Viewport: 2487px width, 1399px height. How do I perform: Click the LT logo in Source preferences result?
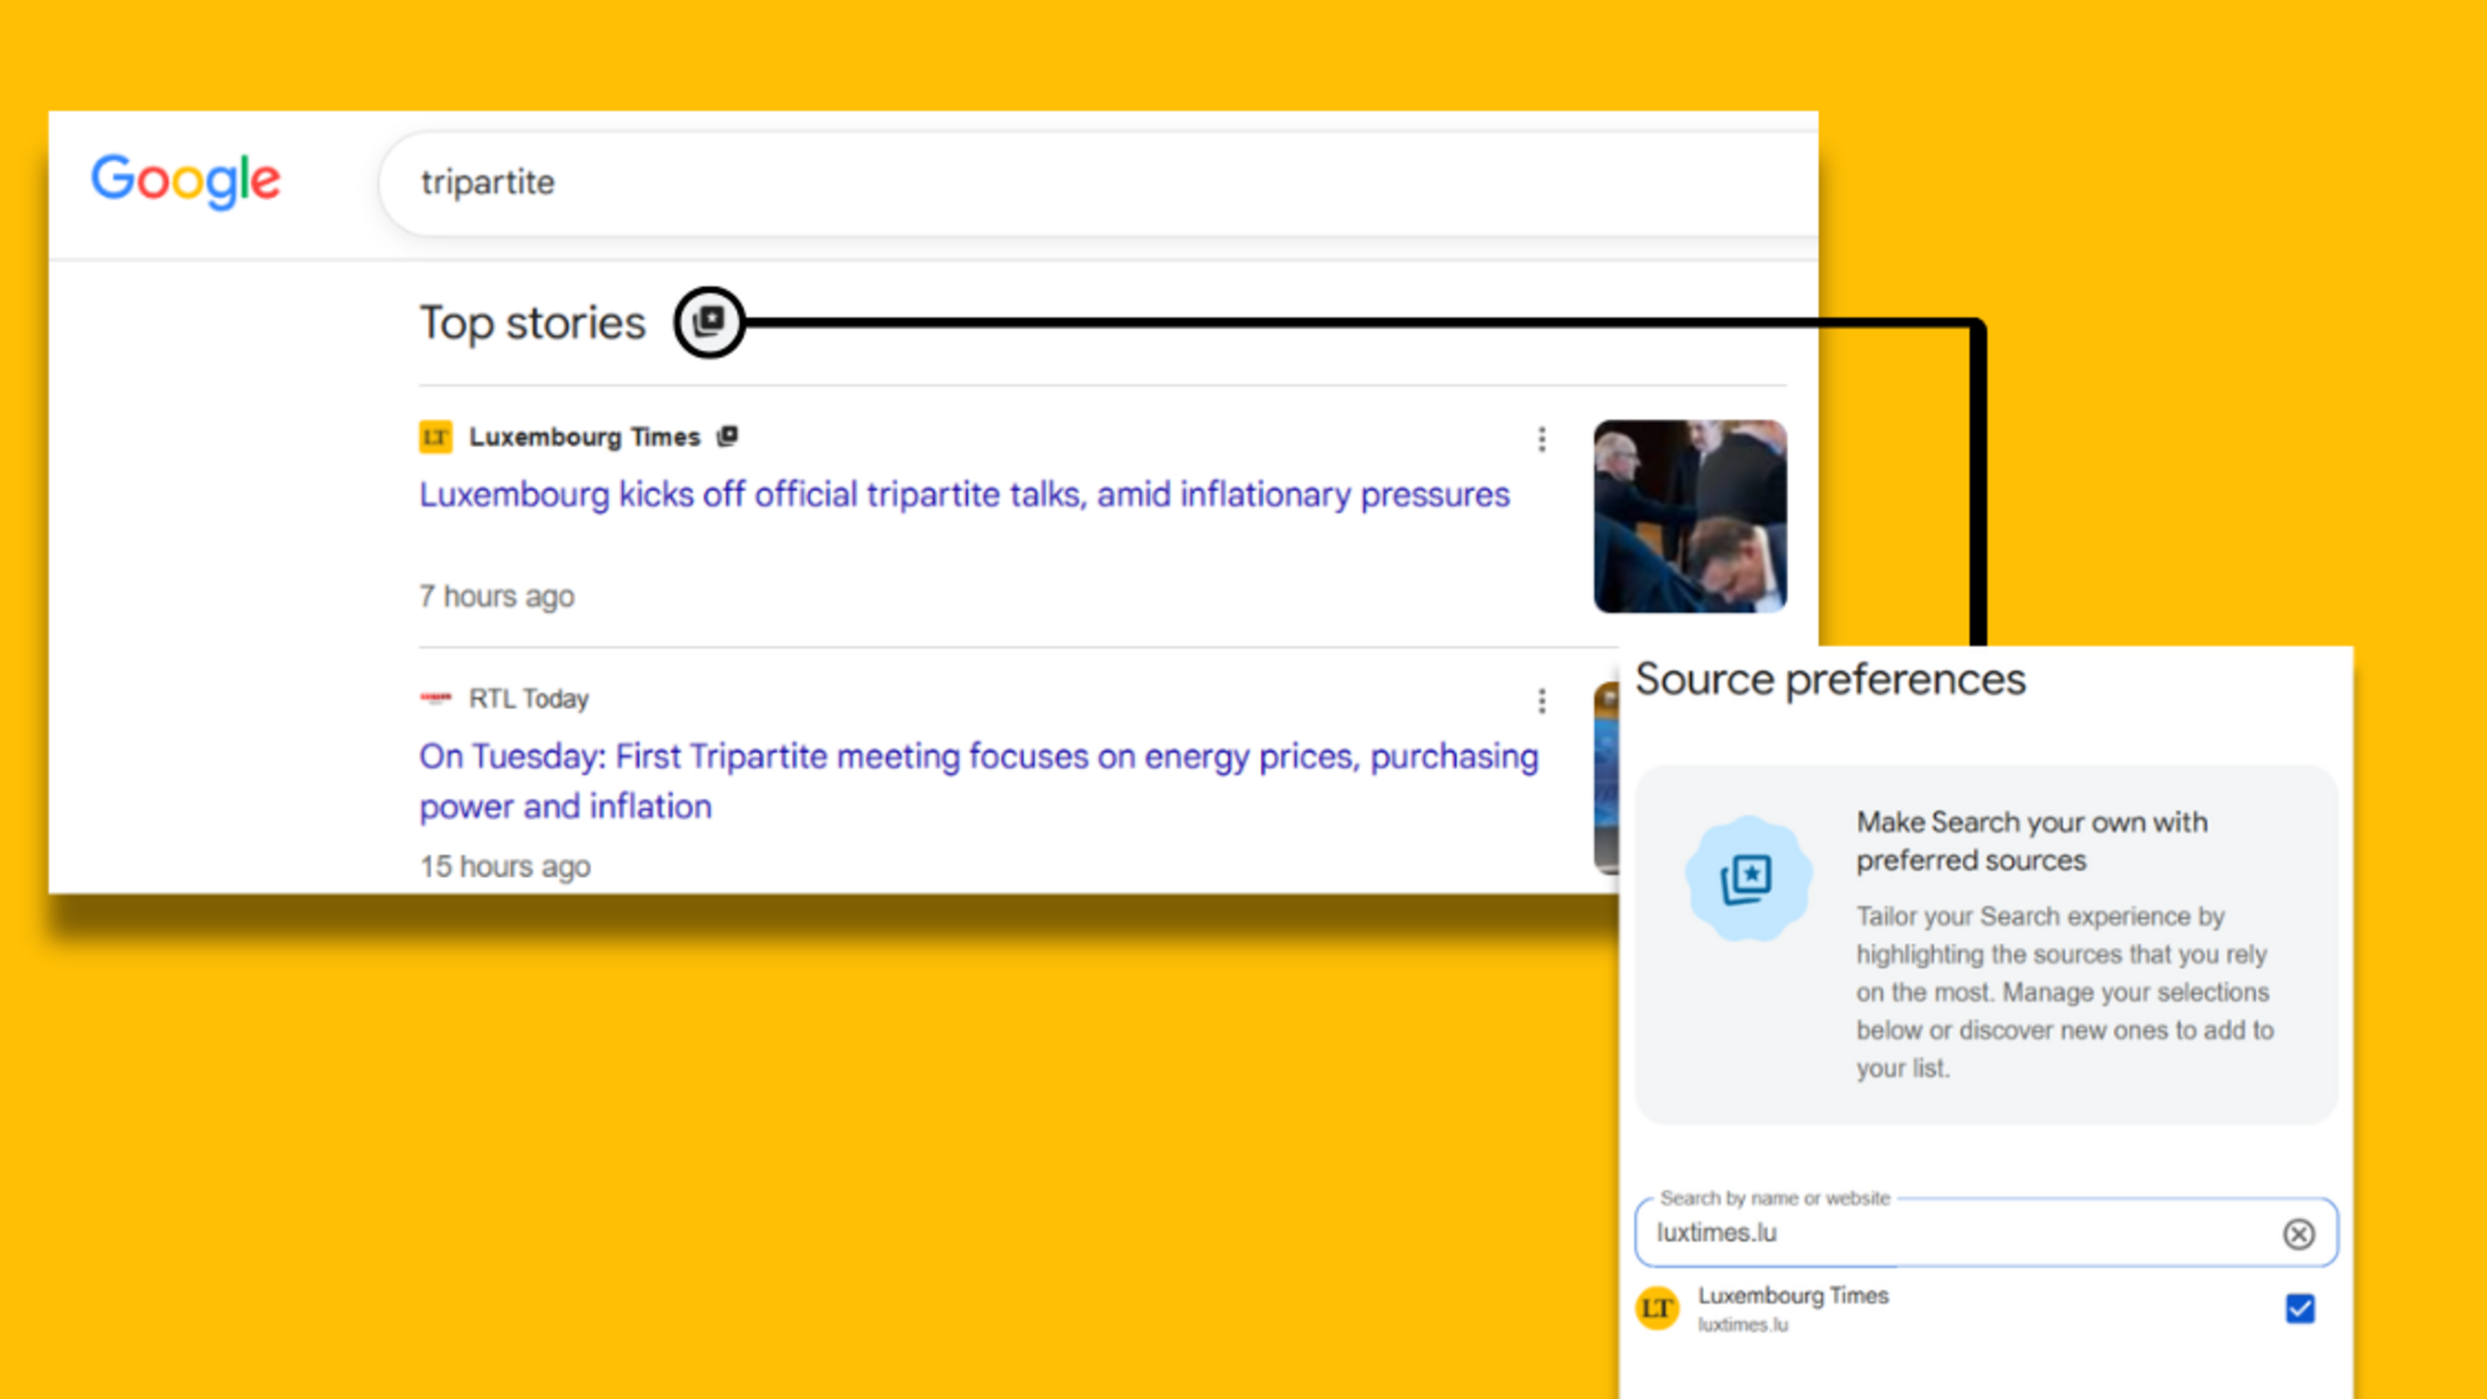pyautogui.click(x=1658, y=1308)
